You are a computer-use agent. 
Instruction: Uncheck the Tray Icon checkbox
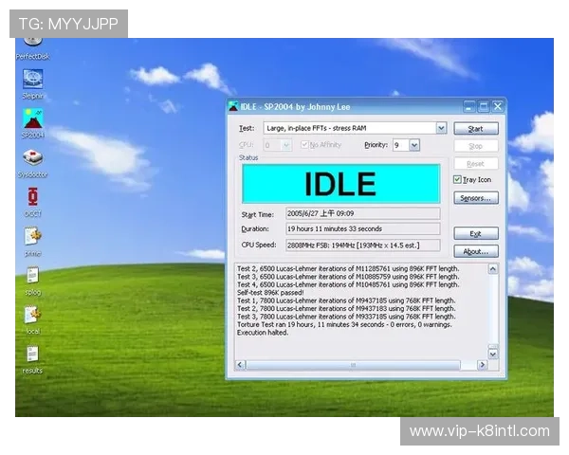[457, 179]
